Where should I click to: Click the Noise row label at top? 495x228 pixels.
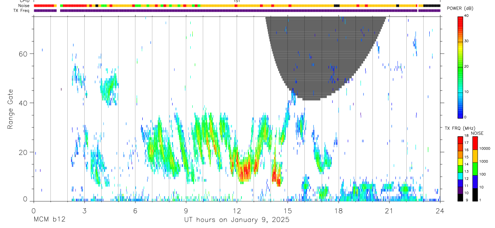click(24, 6)
